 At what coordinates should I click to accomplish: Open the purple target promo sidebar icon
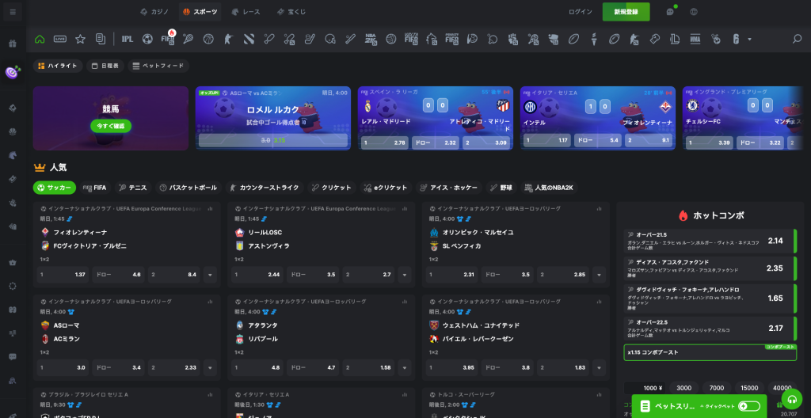pyautogui.click(x=13, y=72)
